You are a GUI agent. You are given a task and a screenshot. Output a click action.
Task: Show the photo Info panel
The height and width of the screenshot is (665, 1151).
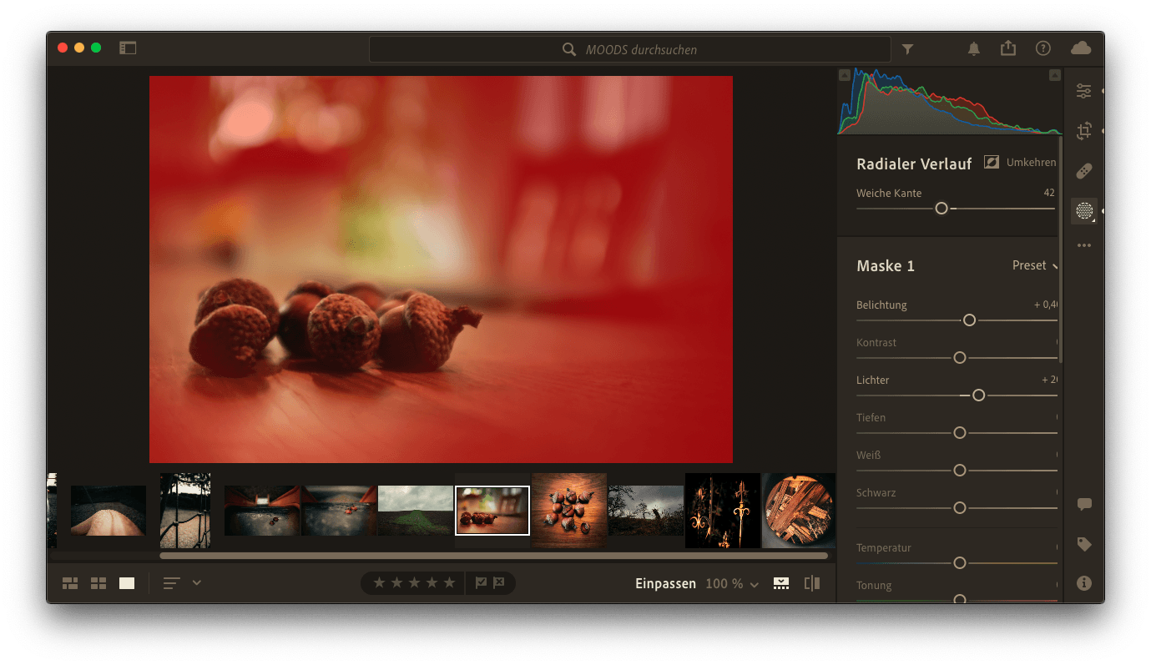(1084, 583)
